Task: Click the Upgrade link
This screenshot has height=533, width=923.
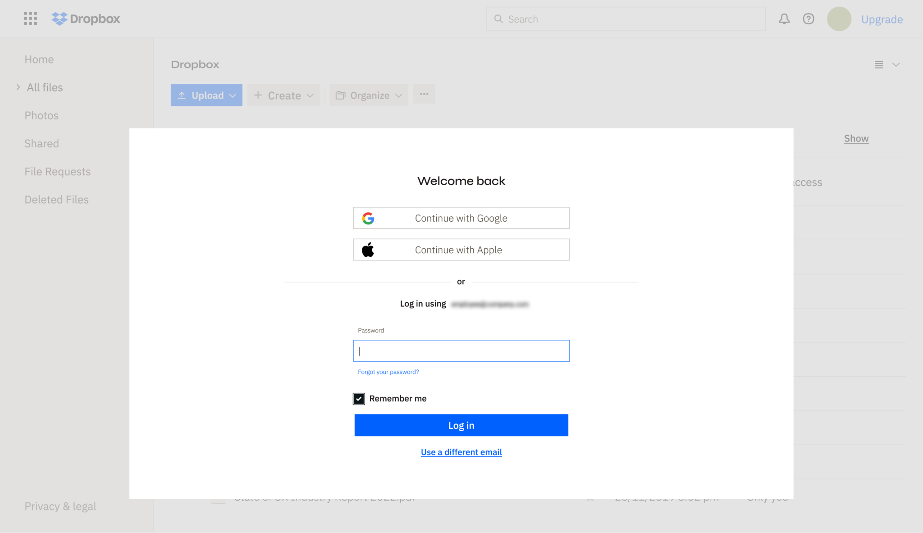Action: point(882,19)
